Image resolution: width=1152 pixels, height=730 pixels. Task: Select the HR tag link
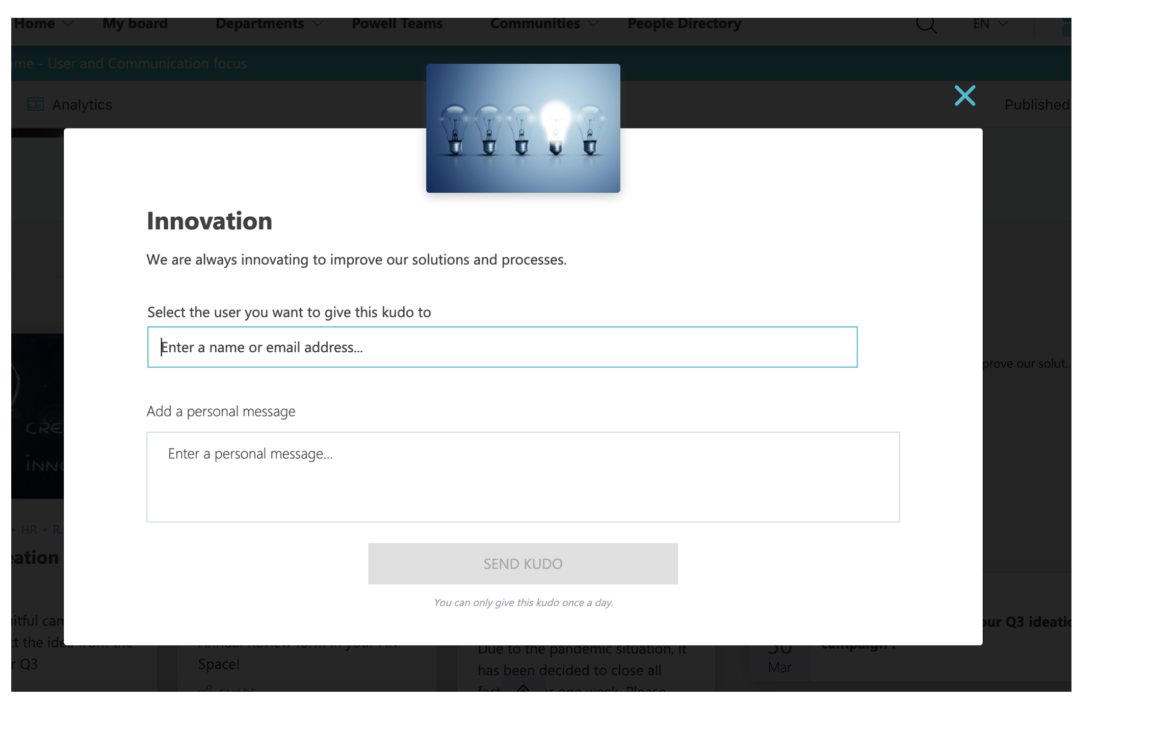pyautogui.click(x=29, y=529)
